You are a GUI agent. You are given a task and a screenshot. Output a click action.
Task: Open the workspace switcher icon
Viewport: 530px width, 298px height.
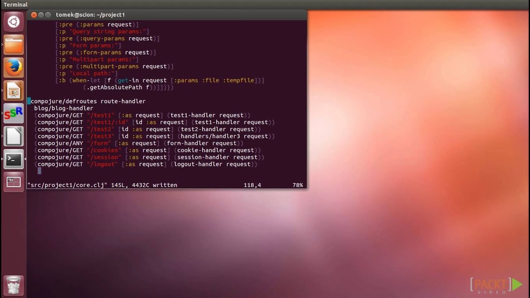(x=13, y=182)
